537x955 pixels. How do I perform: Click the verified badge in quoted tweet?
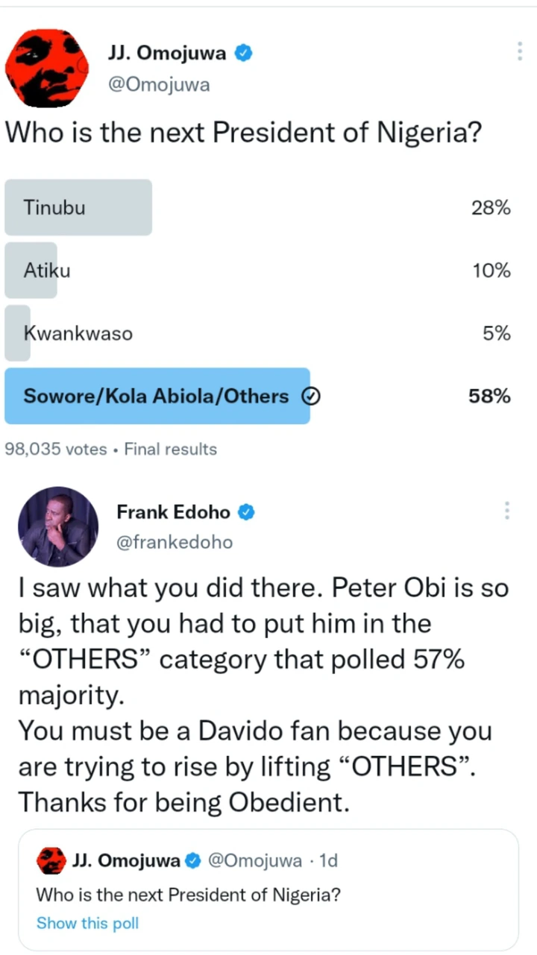click(x=192, y=861)
